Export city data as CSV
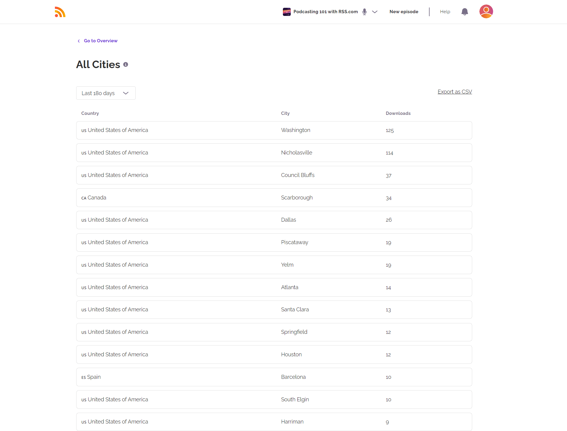The height and width of the screenshot is (431, 567). (x=454, y=92)
